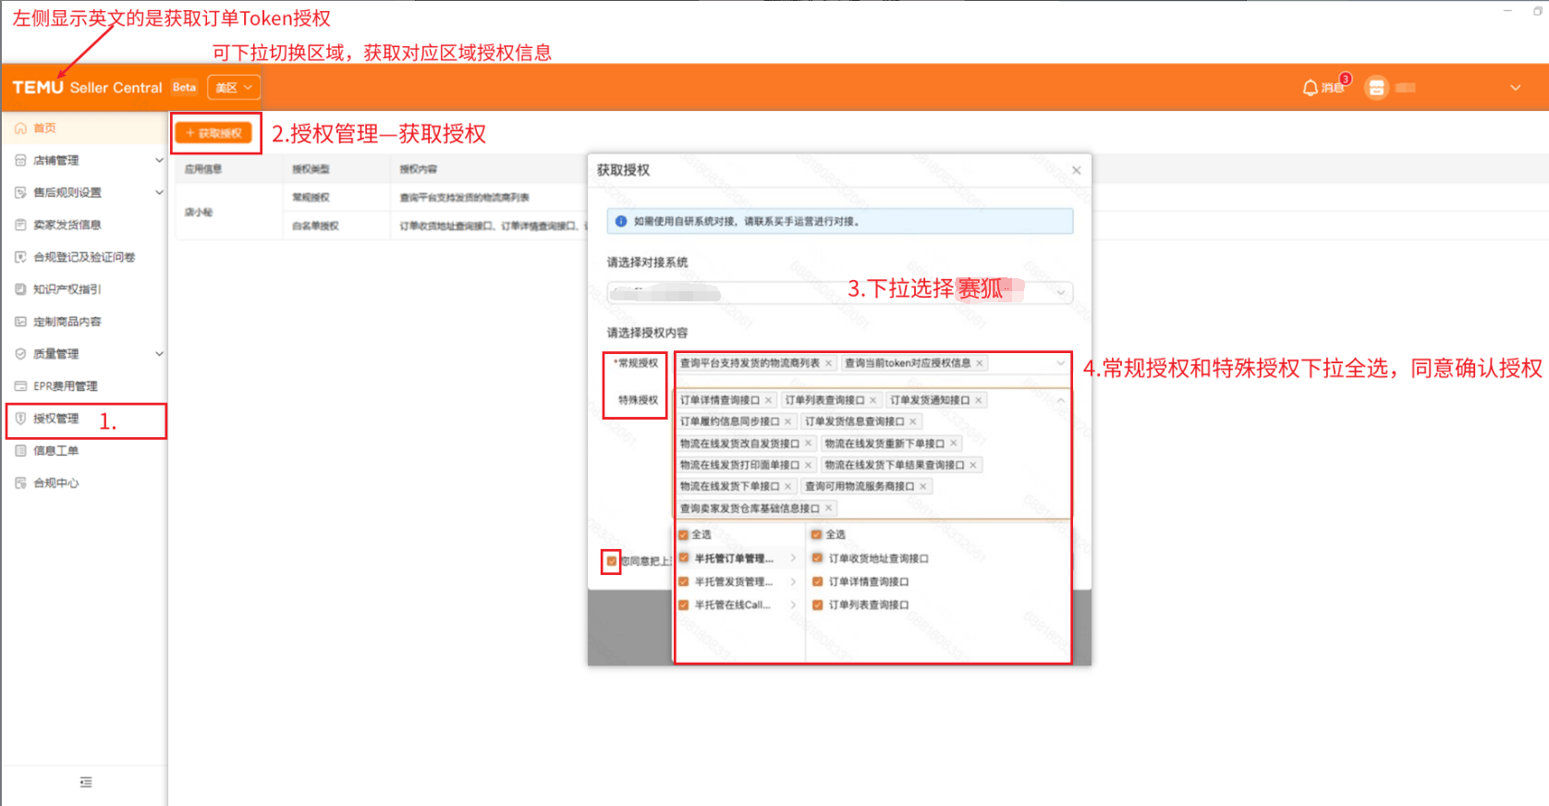
Task: Expand the 质量管理 submenu chevron
Action: pos(159,354)
